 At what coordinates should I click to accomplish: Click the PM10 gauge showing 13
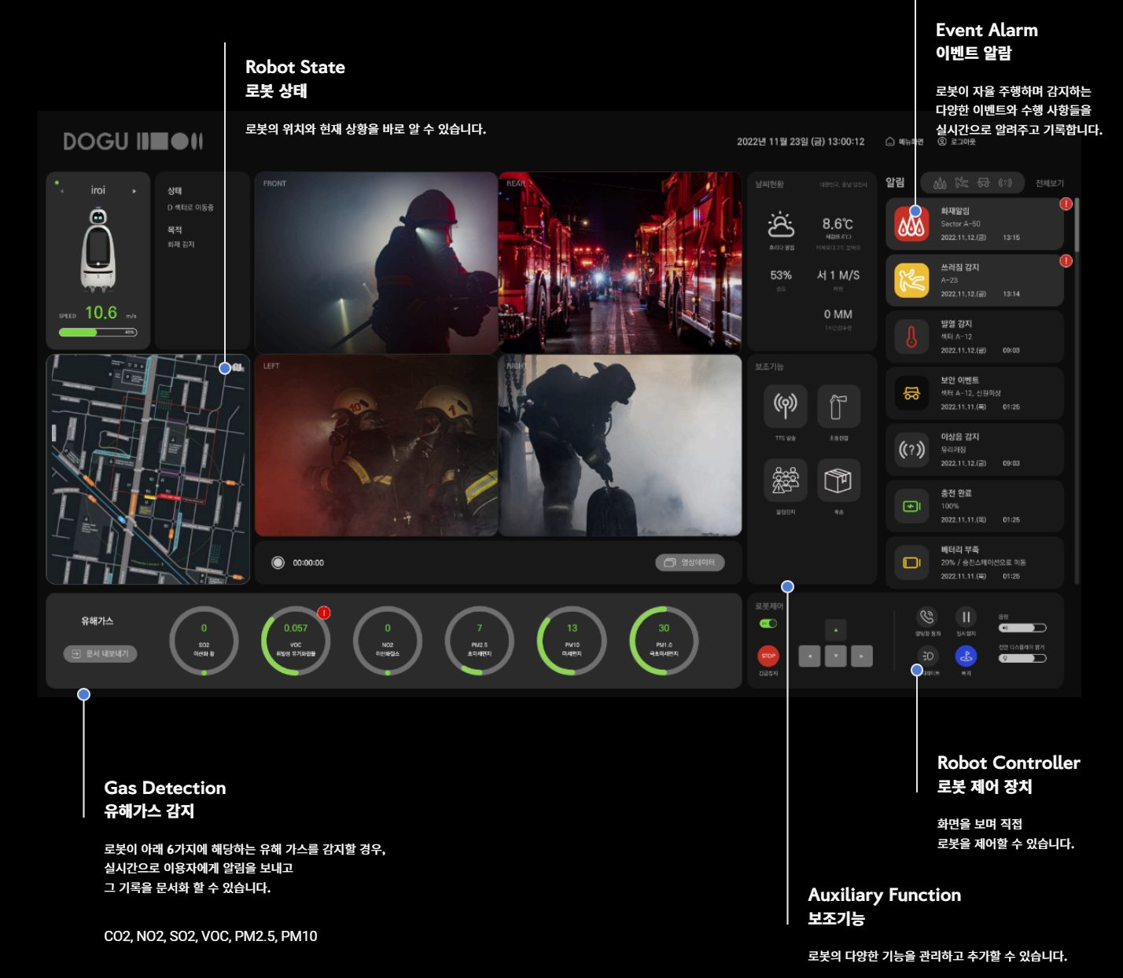572,641
